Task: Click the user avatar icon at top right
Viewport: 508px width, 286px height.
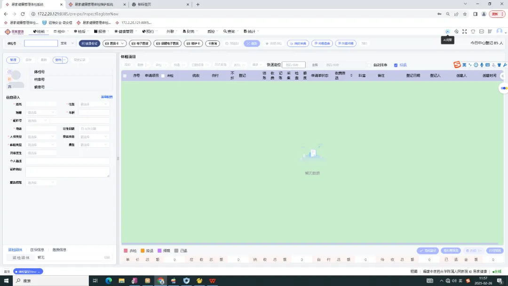Action: (499, 32)
